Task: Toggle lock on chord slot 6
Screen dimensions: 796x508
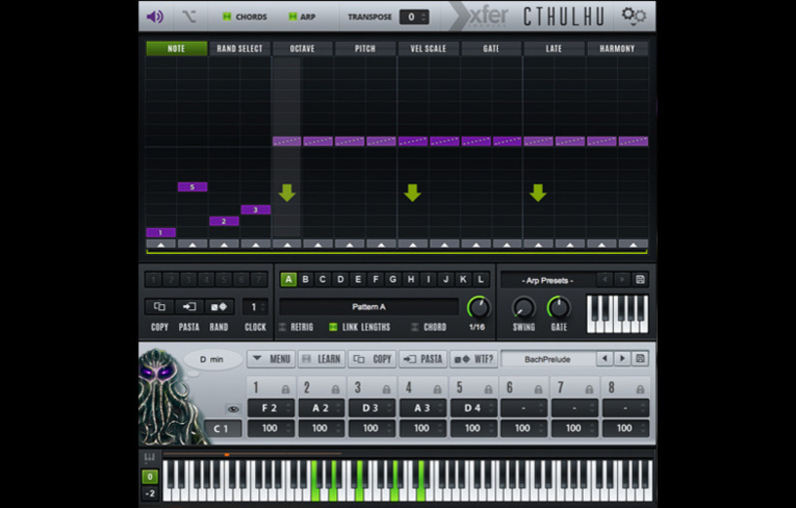Action: tap(538, 389)
